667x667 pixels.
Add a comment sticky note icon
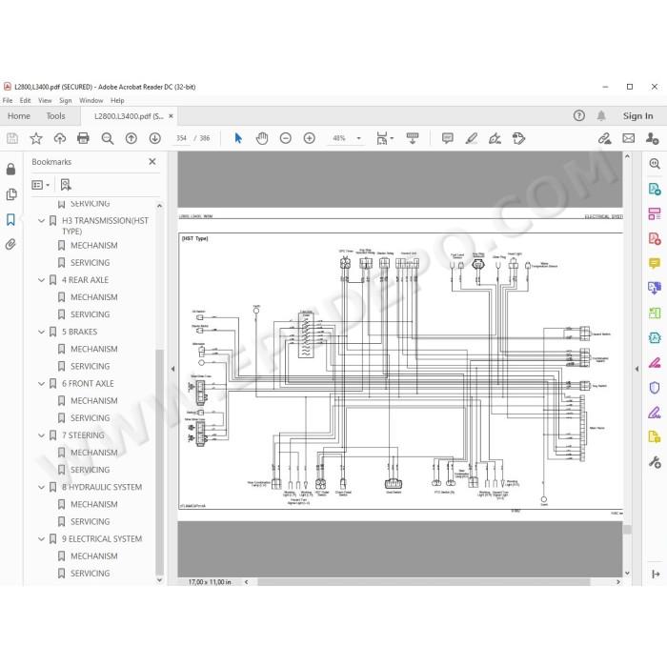coord(448,138)
